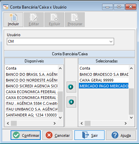
Task: Click the Confirmar button
Action: pyautogui.click(x=26, y=135)
